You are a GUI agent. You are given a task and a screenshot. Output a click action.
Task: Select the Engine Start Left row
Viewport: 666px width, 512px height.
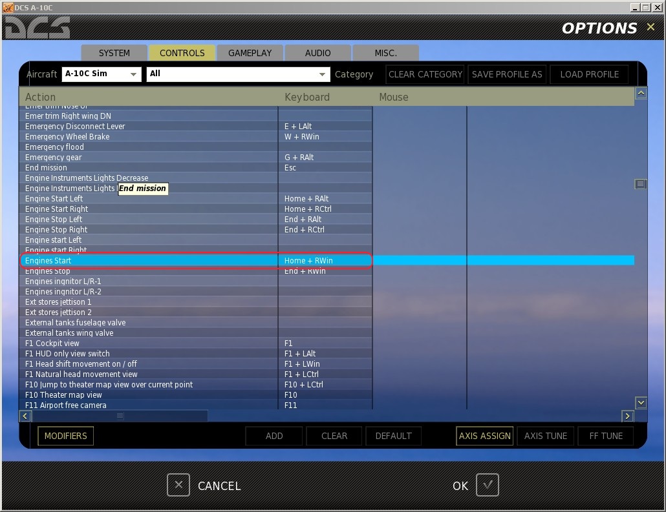click(x=196, y=198)
